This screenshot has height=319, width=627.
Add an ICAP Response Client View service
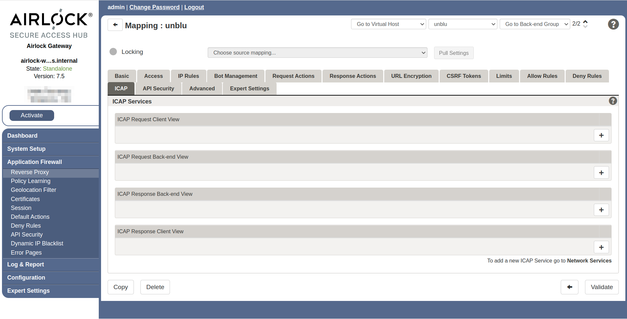point(601,247)
